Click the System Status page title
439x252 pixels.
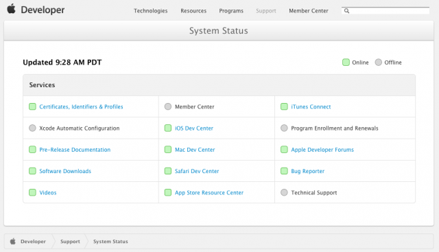point(219,30)
